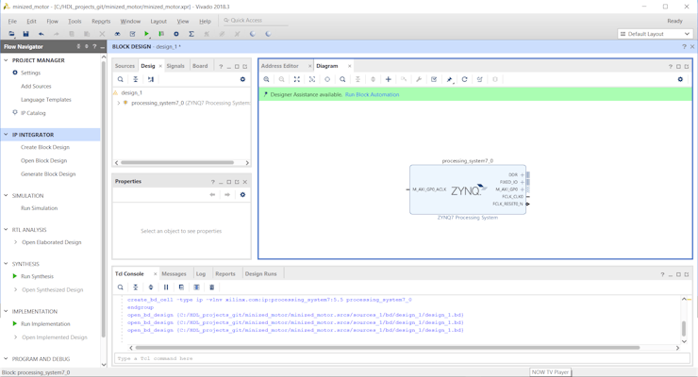Click Zoom Fit icon in Diagram toolbar

click(297, 79)
